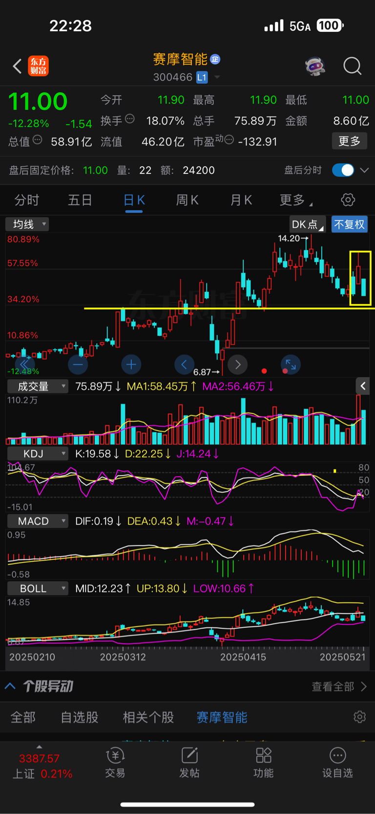The width and height of the screenshot is (375, 814).
Task: Tap current price 11.00
Action: [x=38, y=101]
